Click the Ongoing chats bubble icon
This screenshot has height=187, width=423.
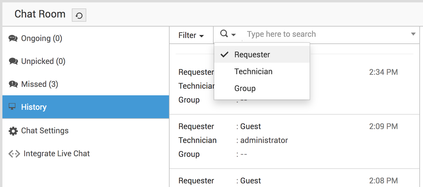click(x=13, y=39)
